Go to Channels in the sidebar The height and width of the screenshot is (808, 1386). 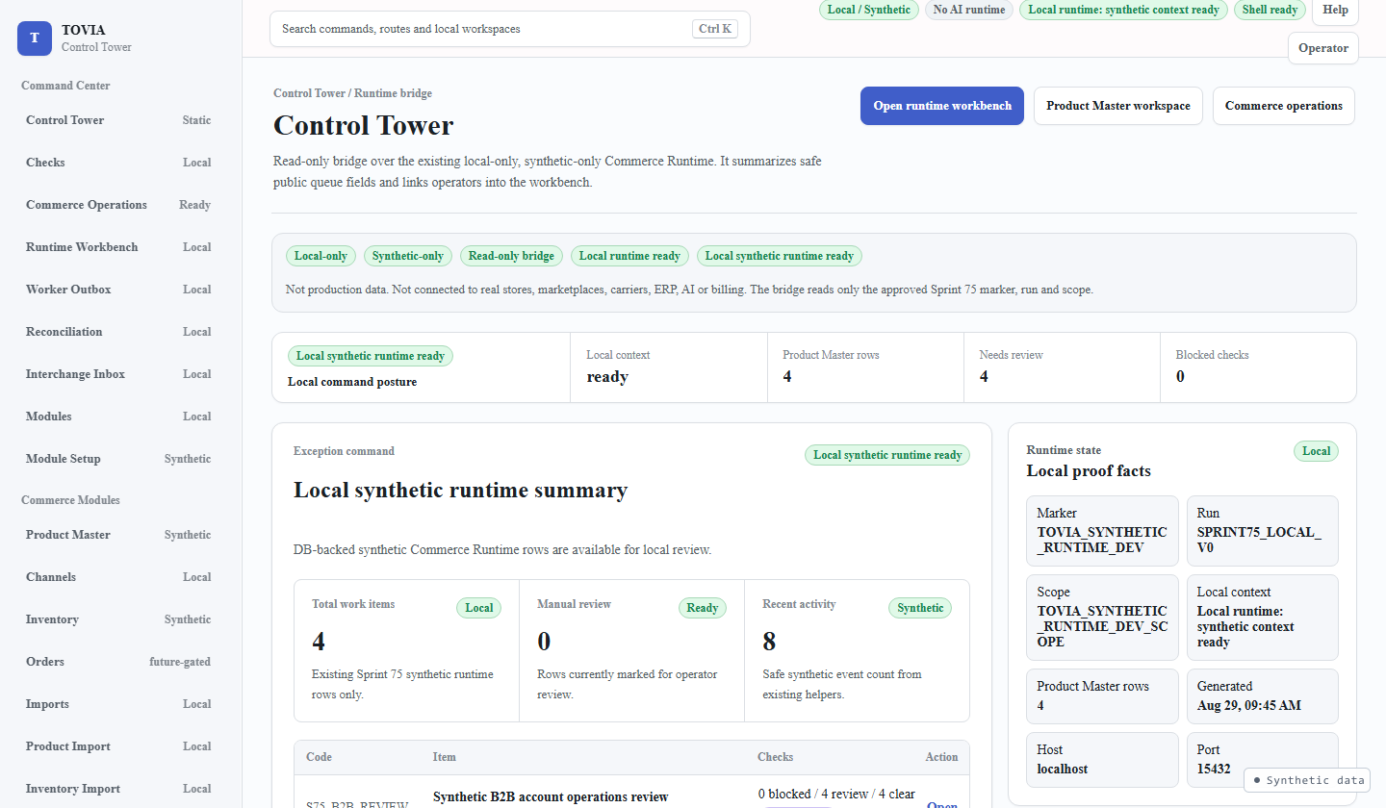click(118, 577)
